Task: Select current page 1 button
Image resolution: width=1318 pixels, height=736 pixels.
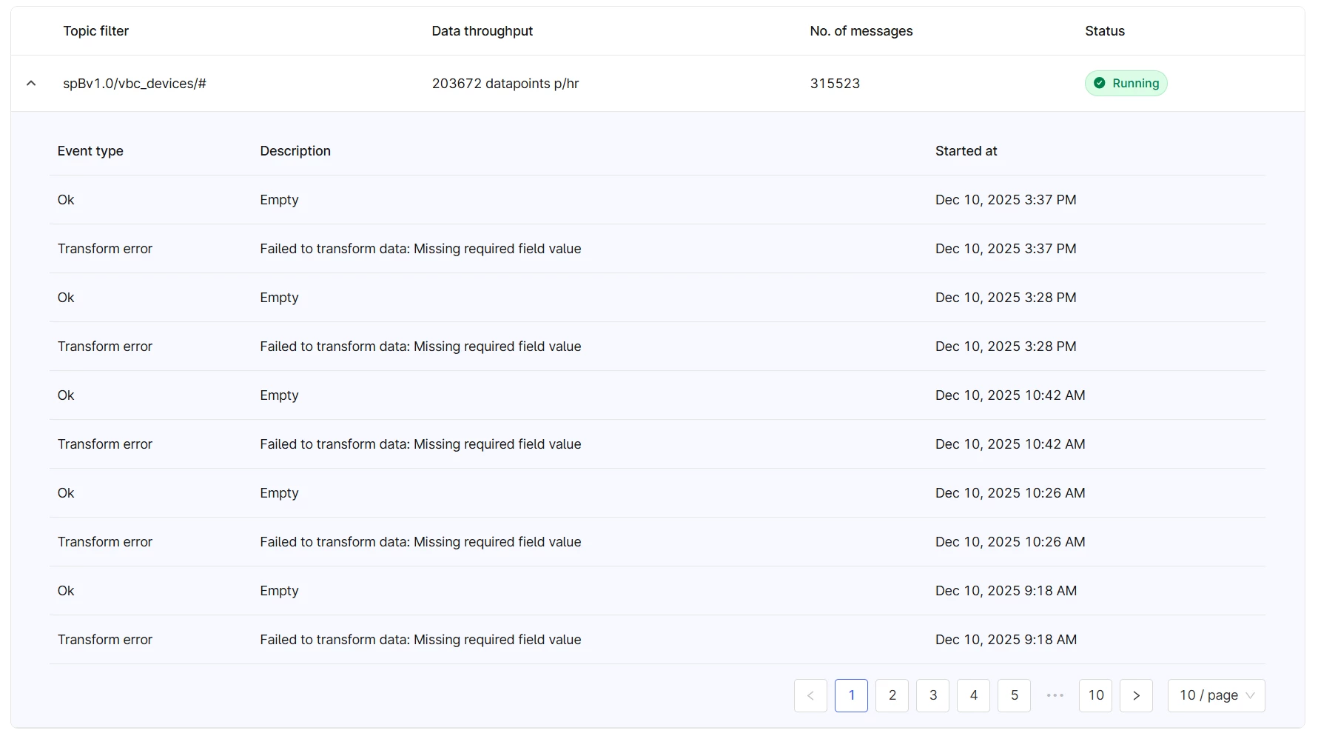Action: click(852, 695)
